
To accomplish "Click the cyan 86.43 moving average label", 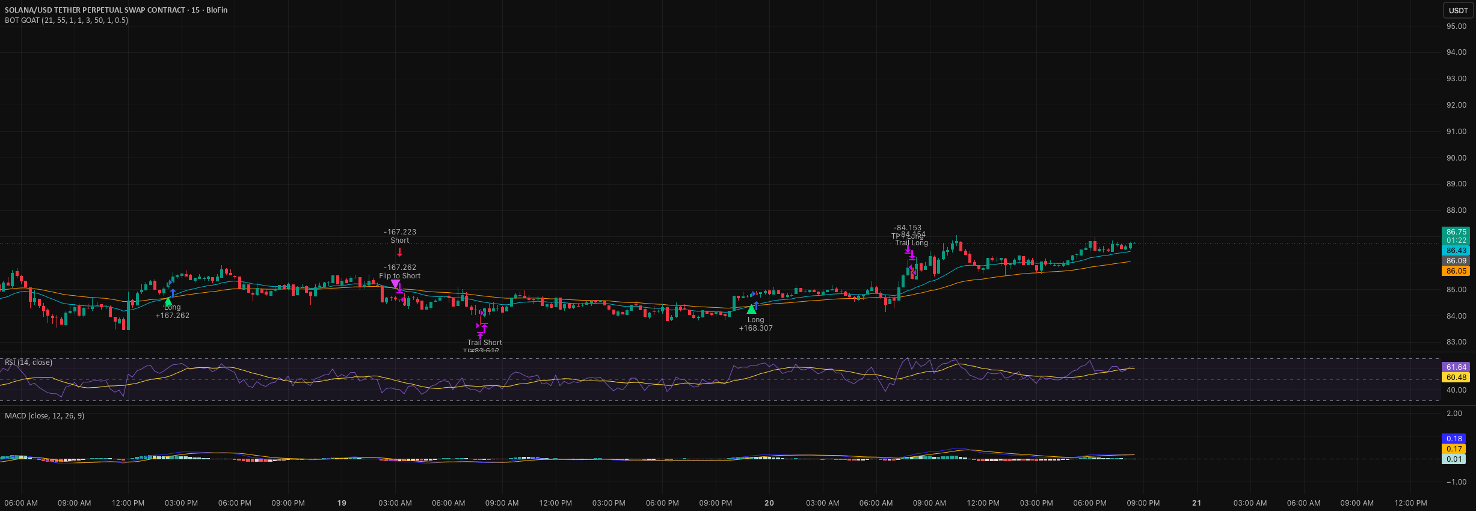I will (x=1456, y=251).
